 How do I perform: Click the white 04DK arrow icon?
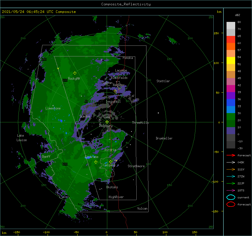231,162
